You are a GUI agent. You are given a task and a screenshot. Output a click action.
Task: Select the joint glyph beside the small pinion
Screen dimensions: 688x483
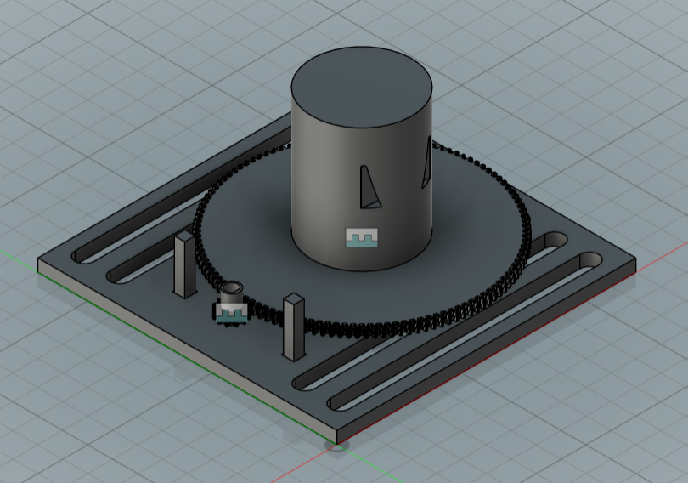pyautogui.click(x=232, y=315)
